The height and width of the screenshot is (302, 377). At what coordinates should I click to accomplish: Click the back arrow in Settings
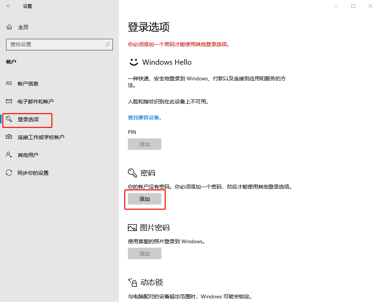coord(8,6)
